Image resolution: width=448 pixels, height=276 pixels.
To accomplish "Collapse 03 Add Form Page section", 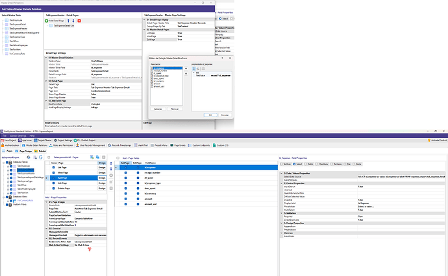I will tap(46, 101).
